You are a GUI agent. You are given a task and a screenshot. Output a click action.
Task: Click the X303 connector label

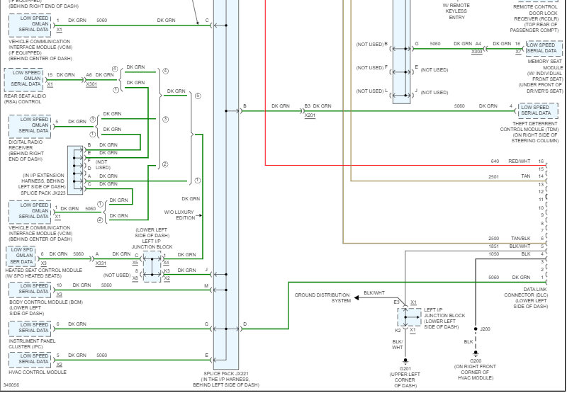[x=477, y=52]
